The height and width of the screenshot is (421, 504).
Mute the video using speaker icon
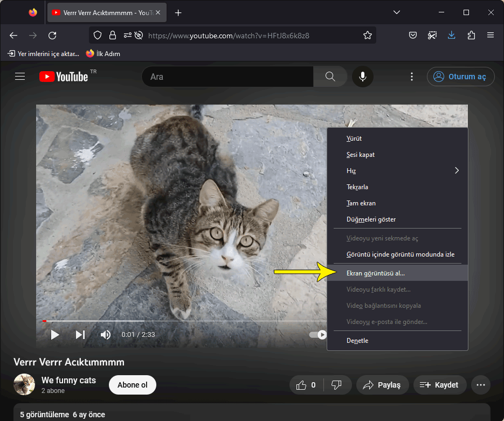tap(106, 335)
